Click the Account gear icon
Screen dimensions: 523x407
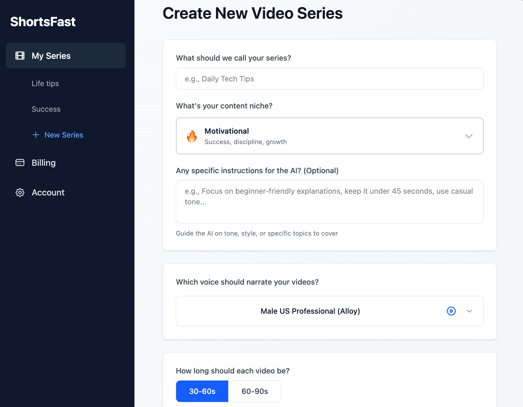[20, 193]
